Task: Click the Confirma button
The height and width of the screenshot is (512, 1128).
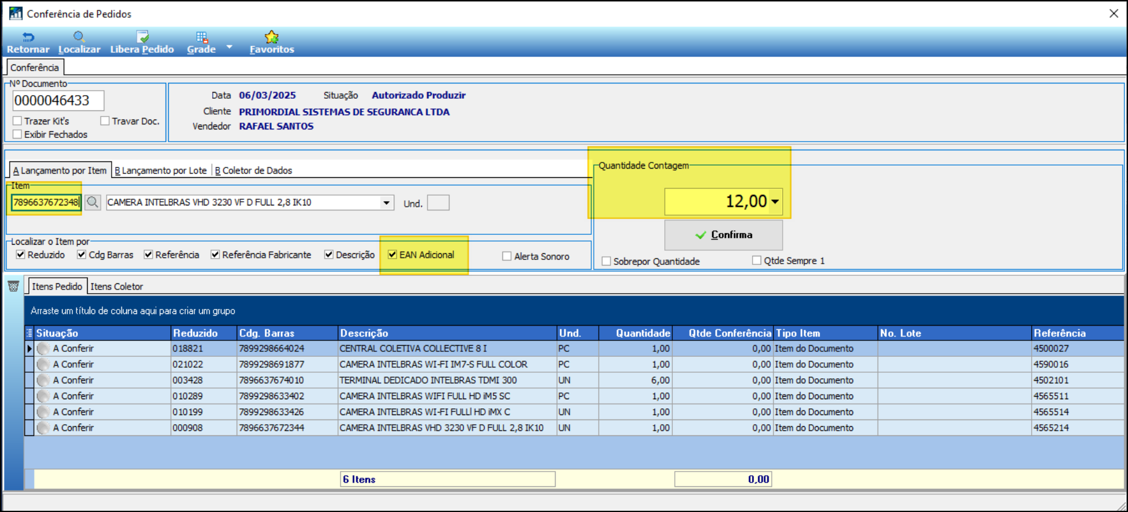Action: click(x=723, y=235)
